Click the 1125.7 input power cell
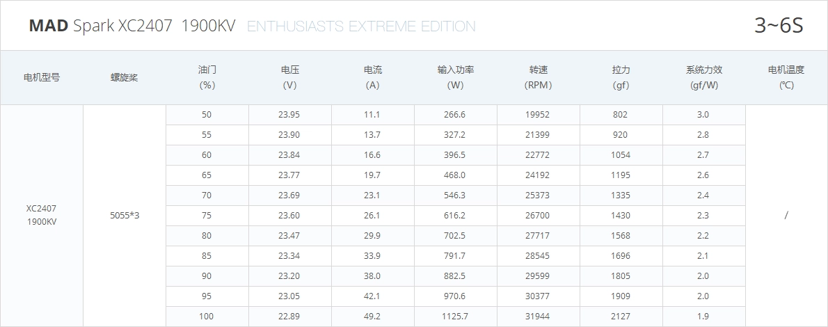 pyautogui.click(x=455, y=317)
